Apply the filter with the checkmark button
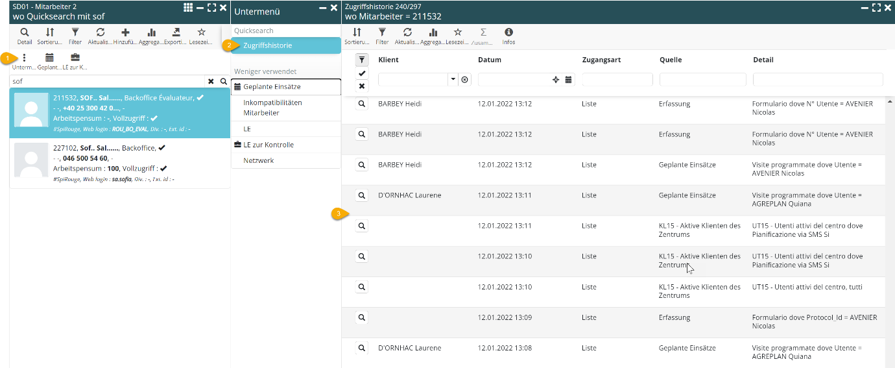This screenshot has height=368, width=895. coord(362,73)
